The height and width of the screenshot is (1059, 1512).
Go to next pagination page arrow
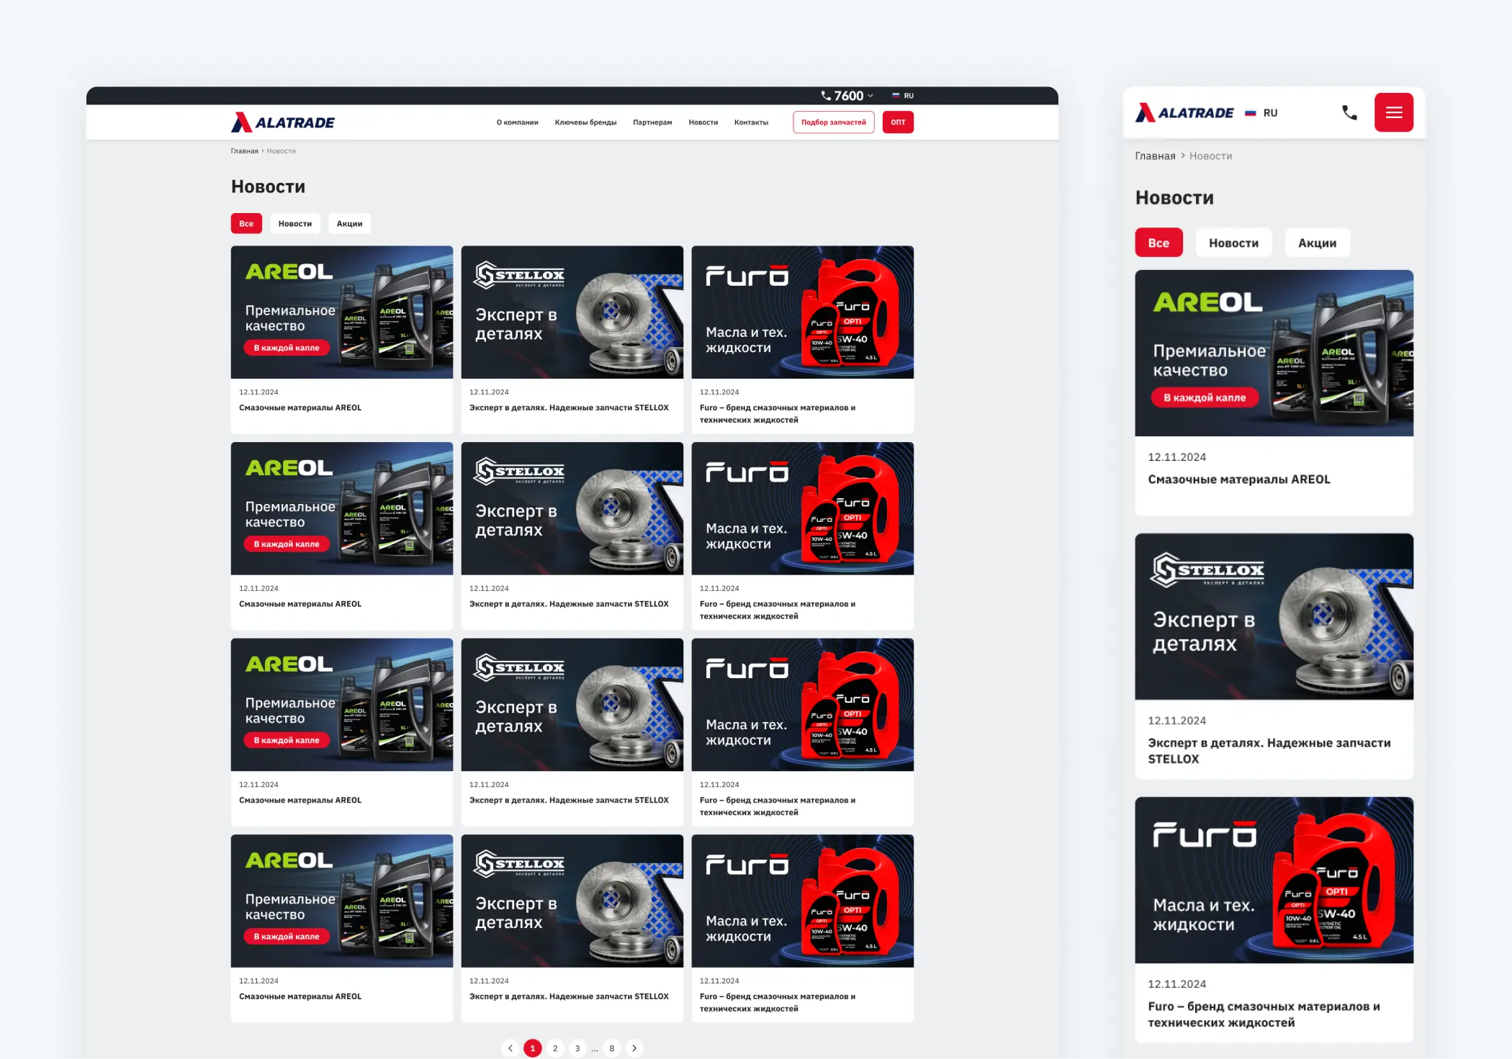tap(634, 1048)
